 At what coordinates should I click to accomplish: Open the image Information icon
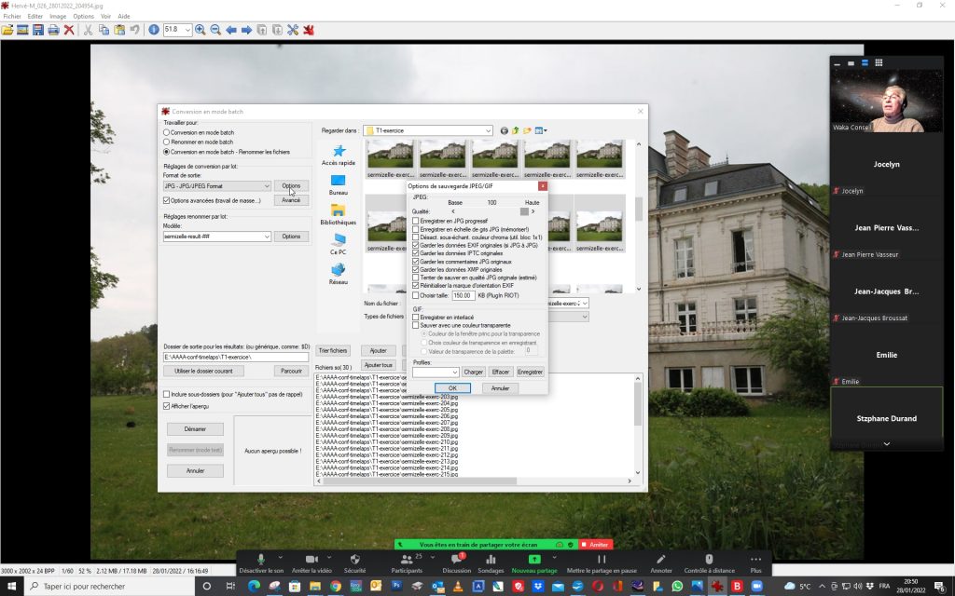(x=154, y=30)
